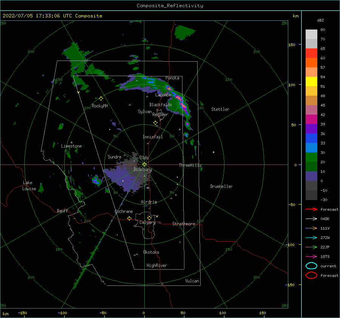Image resolution: width=340 pixels, height=318 pixels.
Task: Click the dBZ legend heading
Action: tap(320, 20)
